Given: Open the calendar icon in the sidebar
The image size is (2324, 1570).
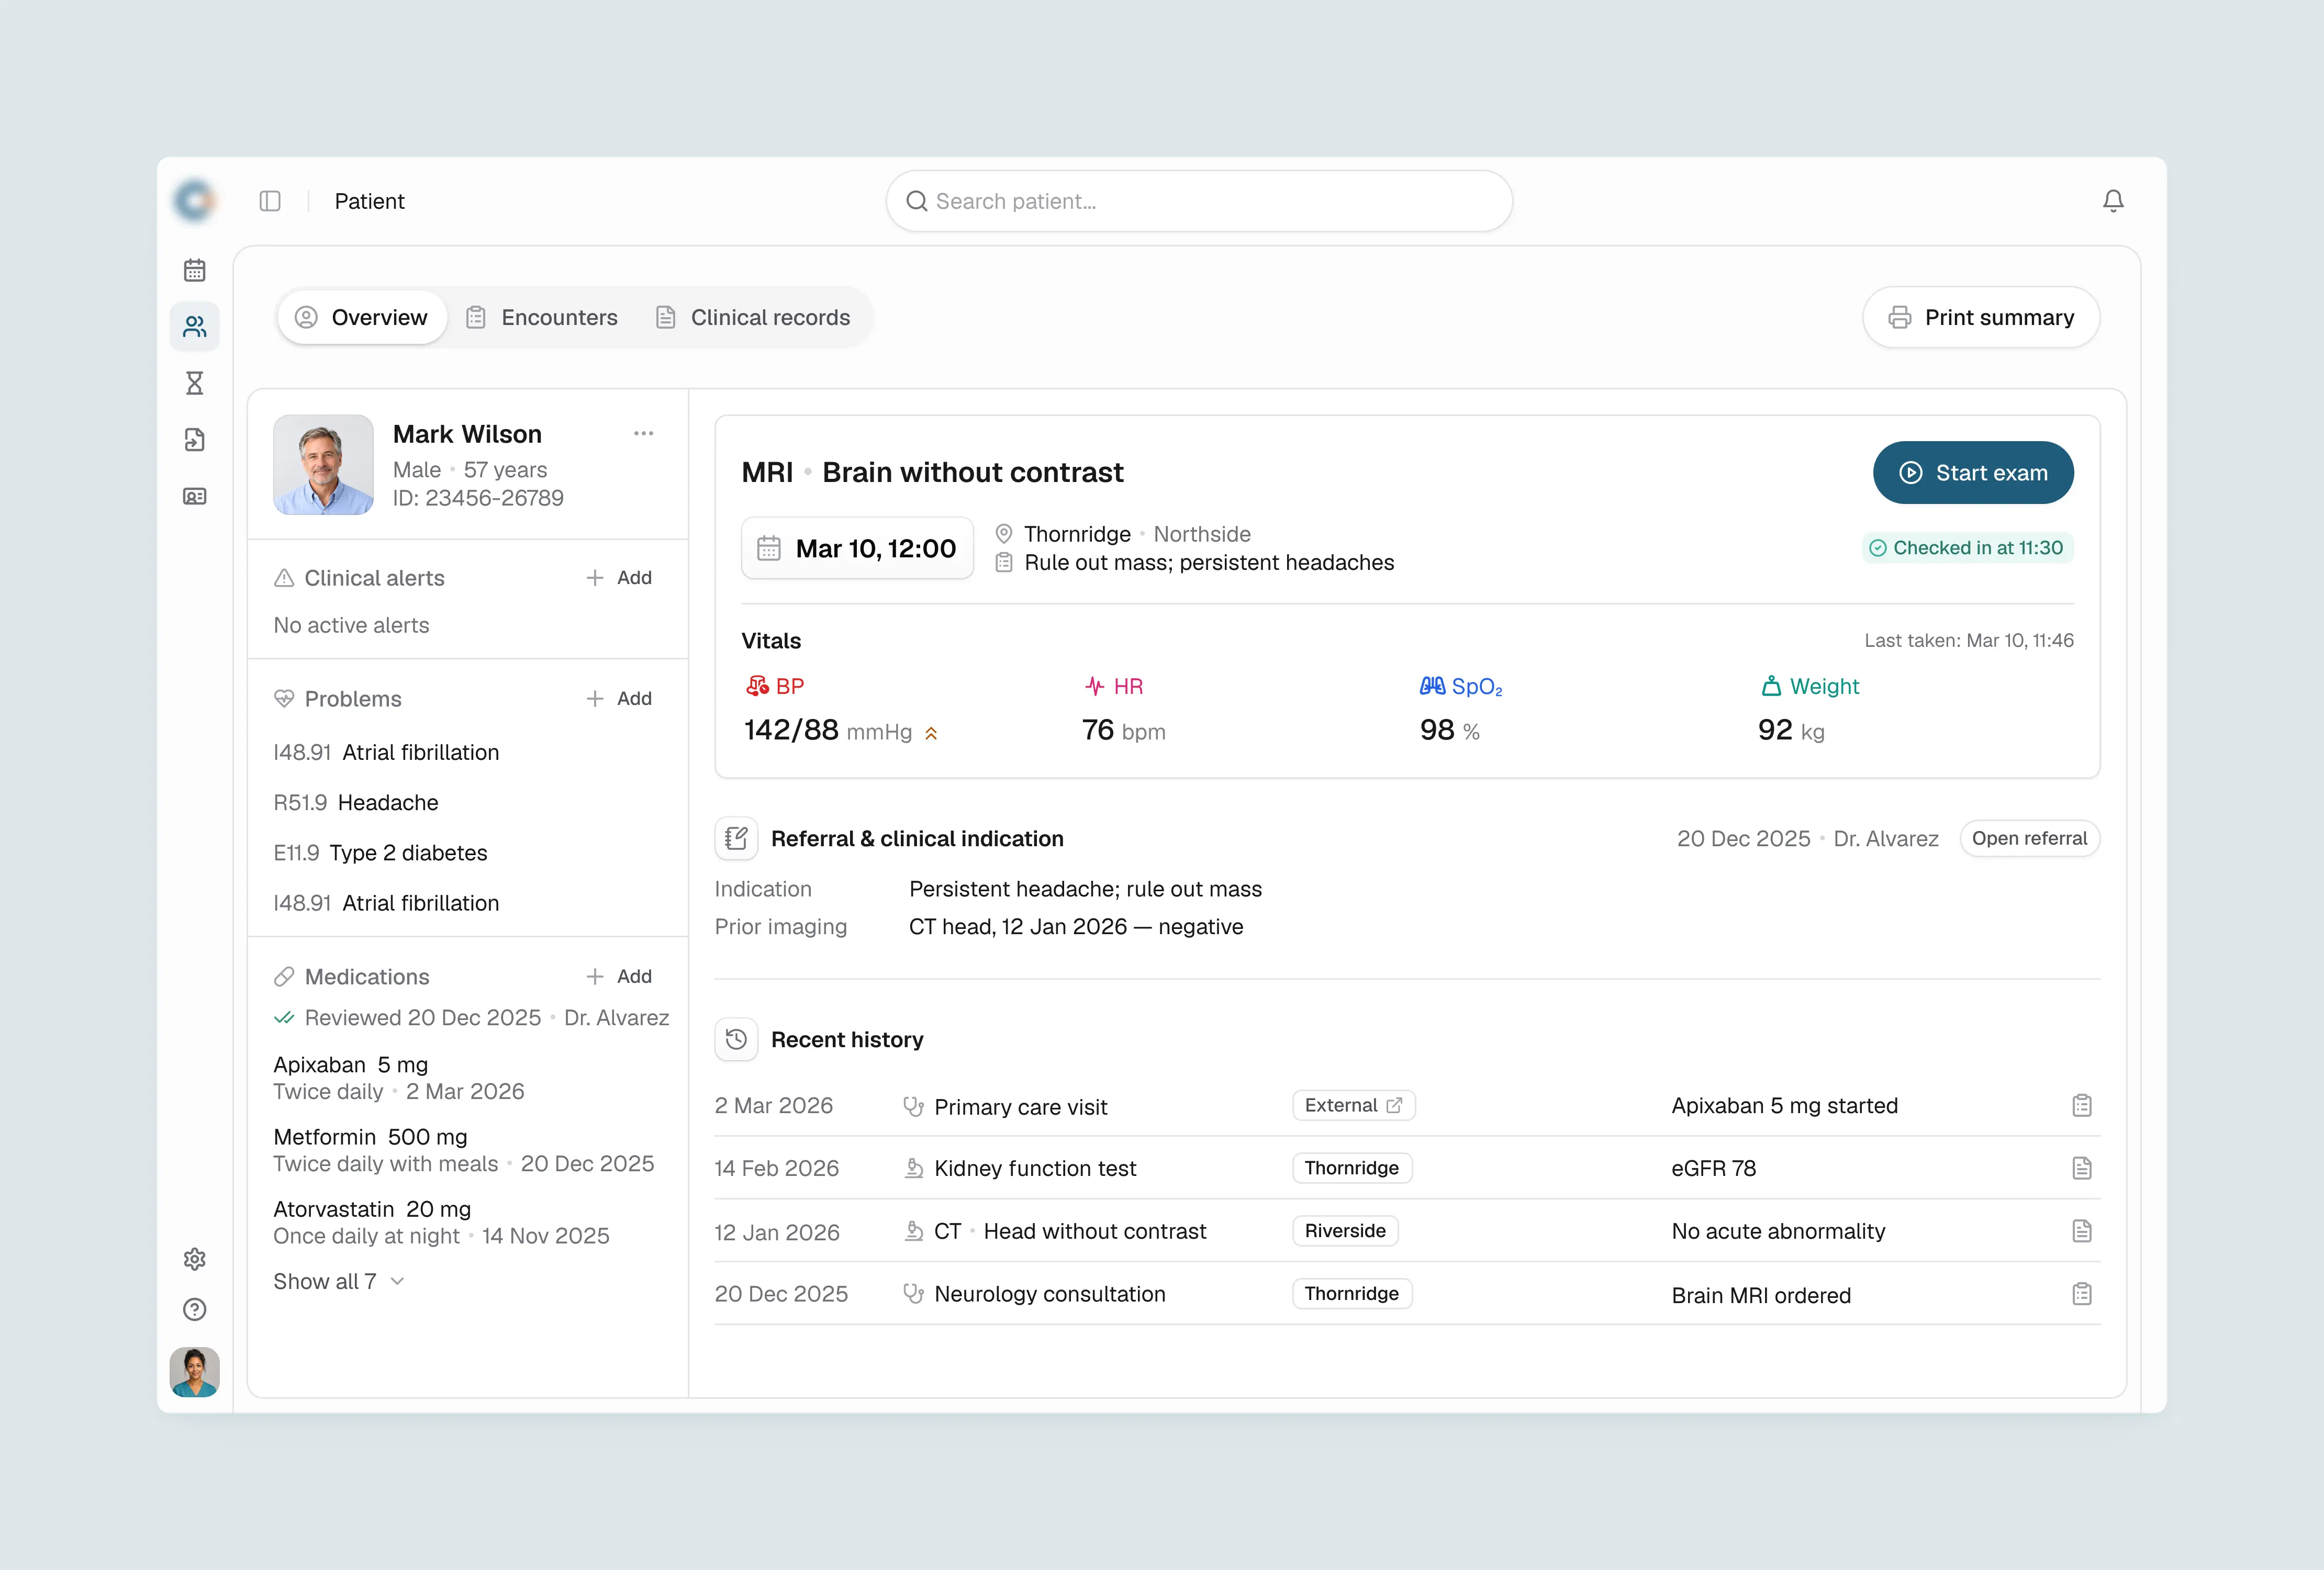Looking at the screenshot, I should click(x=194, y=270).
